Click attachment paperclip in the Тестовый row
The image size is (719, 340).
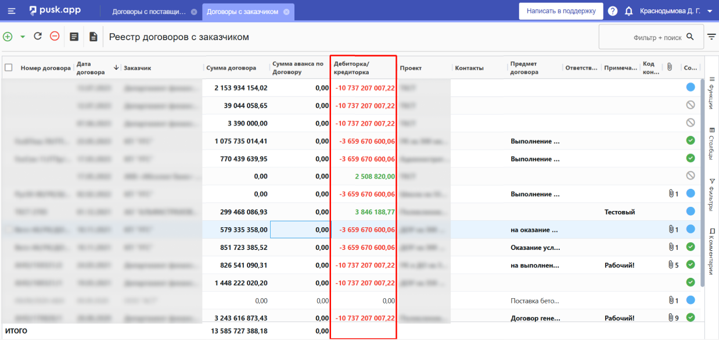pos(670,212)
